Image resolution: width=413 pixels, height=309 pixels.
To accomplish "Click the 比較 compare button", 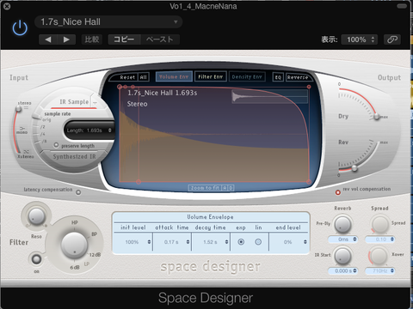I will point(92,39).
